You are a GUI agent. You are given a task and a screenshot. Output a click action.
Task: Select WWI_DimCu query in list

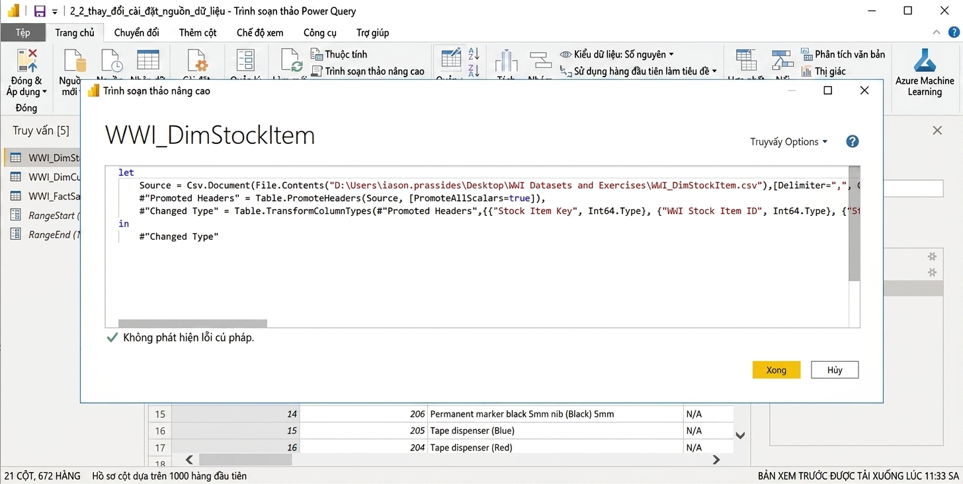pos(44,177)
